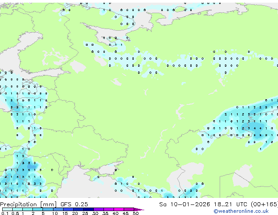The image size is (278, 215).
Task: Select the 40–45 mm magenta legend swatch
Action: 119,209
